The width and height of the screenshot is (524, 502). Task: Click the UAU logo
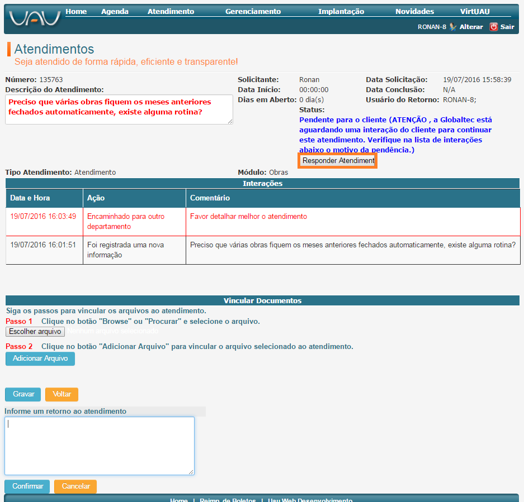coord(35,18)
